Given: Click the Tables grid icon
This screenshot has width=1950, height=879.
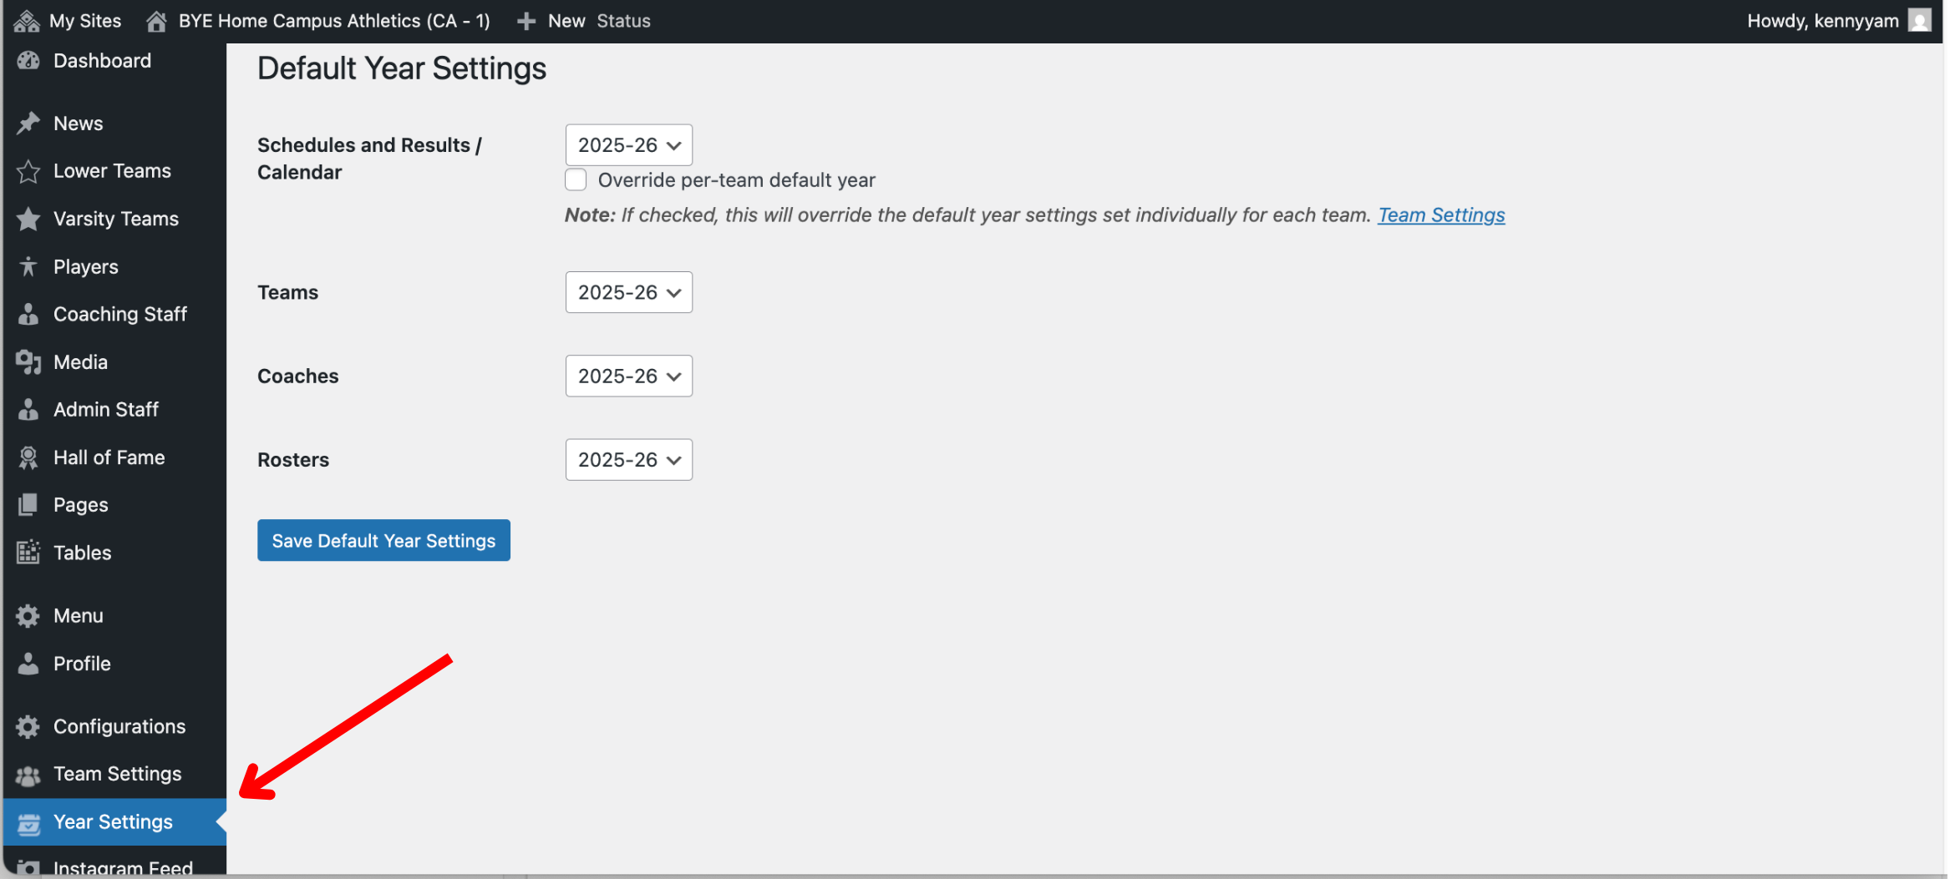Looking at the screenshot, I should click(x=28, y=553).
